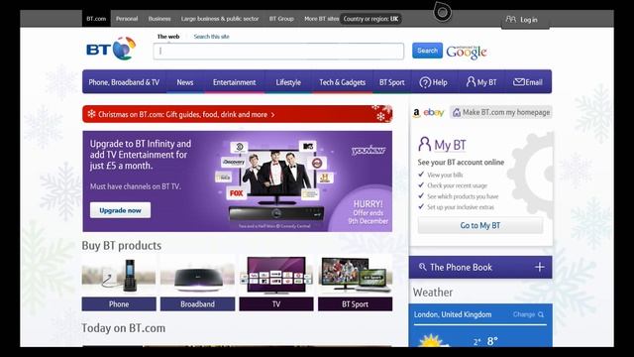
Task: Click 'Check your recent usage' text
Action: (457, 185)
